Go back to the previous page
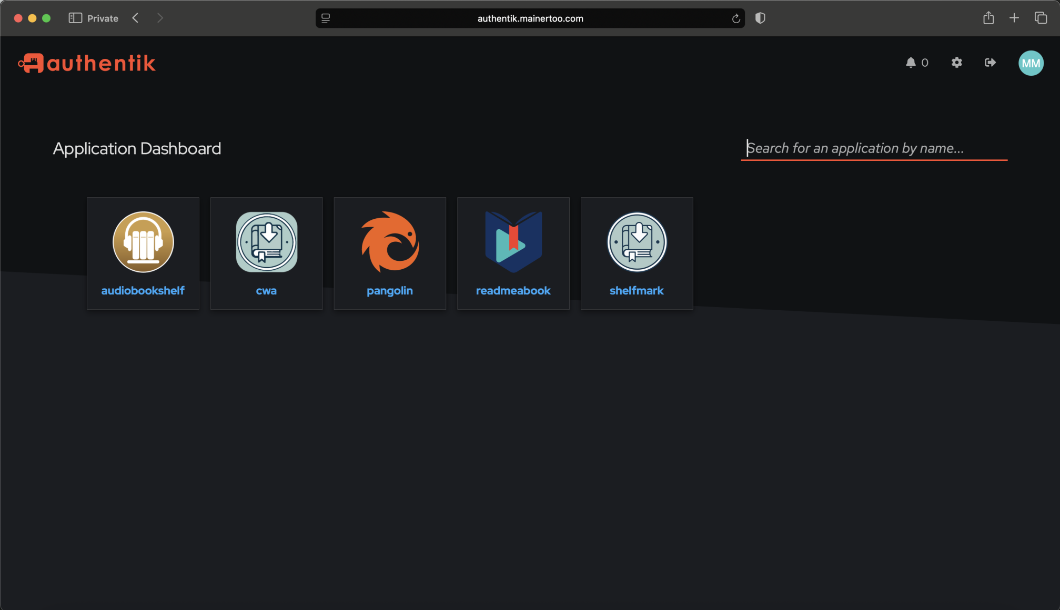 (135, 18)
